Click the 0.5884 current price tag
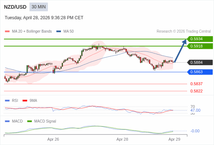Image resolution: width=214 pixels, height=145 pixels. [x=200, y=62]
